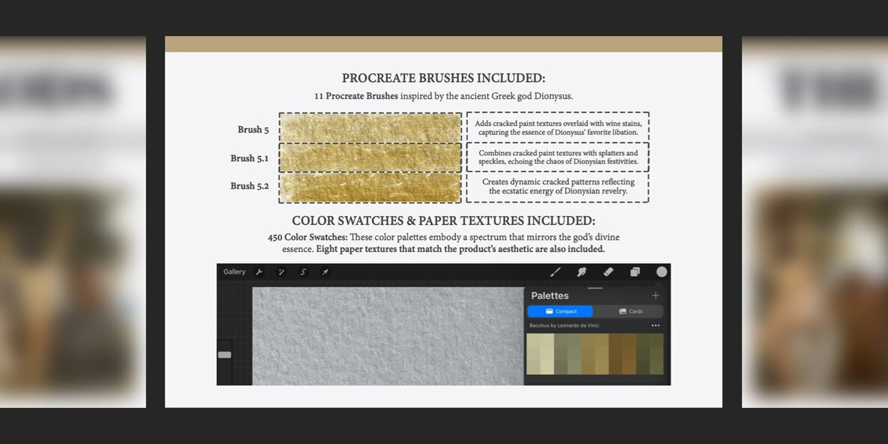
Task: Select the Paint brush tool
Action: [556, 272]
